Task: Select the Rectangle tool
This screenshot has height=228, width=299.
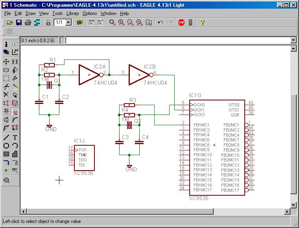Action: point(6,154)
